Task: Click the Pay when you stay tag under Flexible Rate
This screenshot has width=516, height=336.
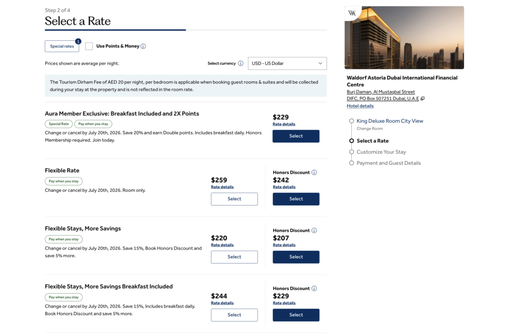Action: click(63, 181)
